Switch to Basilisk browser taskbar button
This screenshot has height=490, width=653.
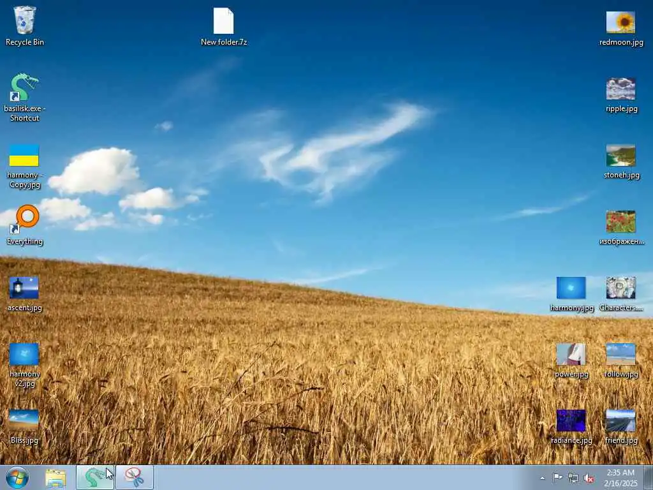[x=95, y=477]
